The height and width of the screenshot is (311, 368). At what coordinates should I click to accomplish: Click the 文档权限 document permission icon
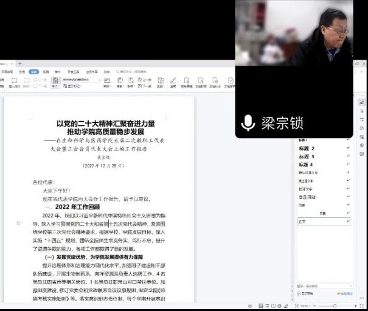tap(201, 83)
